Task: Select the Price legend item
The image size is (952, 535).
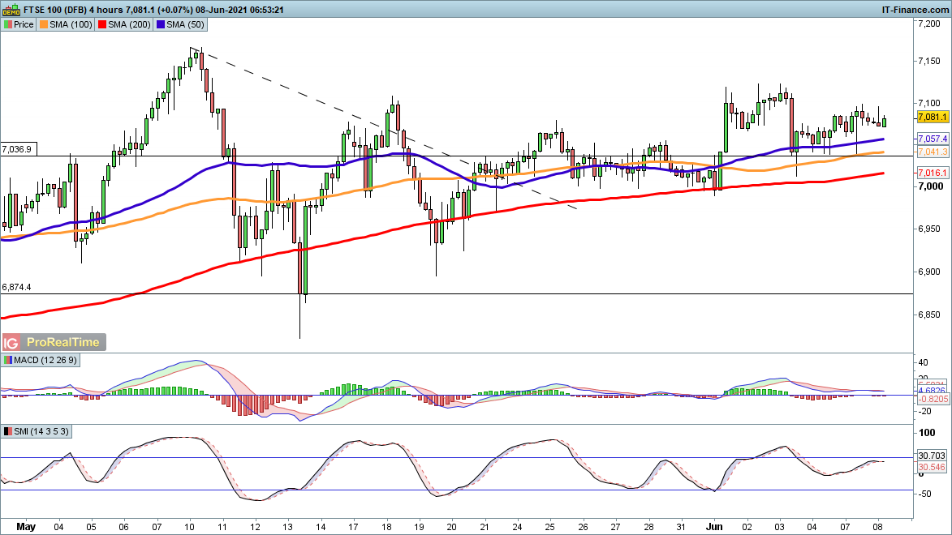Action: pos(19,24)
